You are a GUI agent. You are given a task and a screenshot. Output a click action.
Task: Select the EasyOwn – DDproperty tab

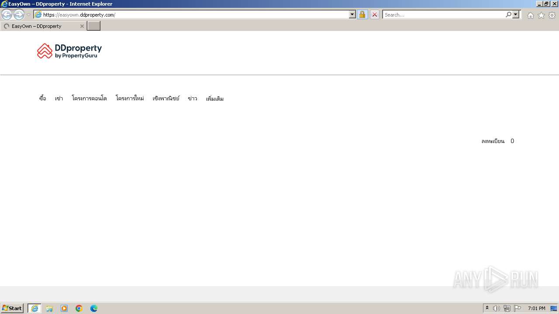tap(44, 26)
